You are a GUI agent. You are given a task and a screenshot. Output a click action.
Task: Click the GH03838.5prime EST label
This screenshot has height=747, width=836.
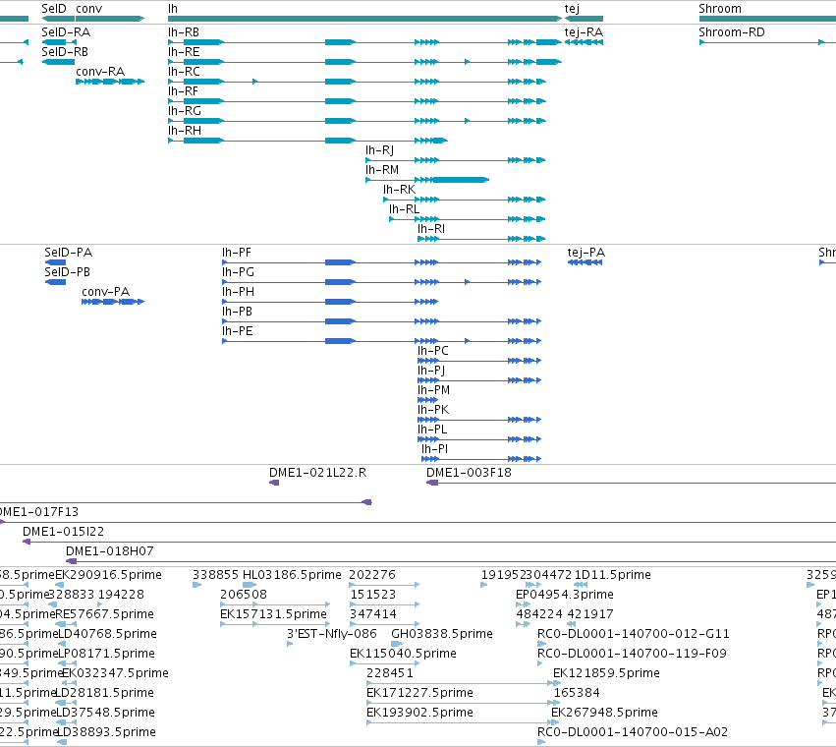tap(442, 634)
